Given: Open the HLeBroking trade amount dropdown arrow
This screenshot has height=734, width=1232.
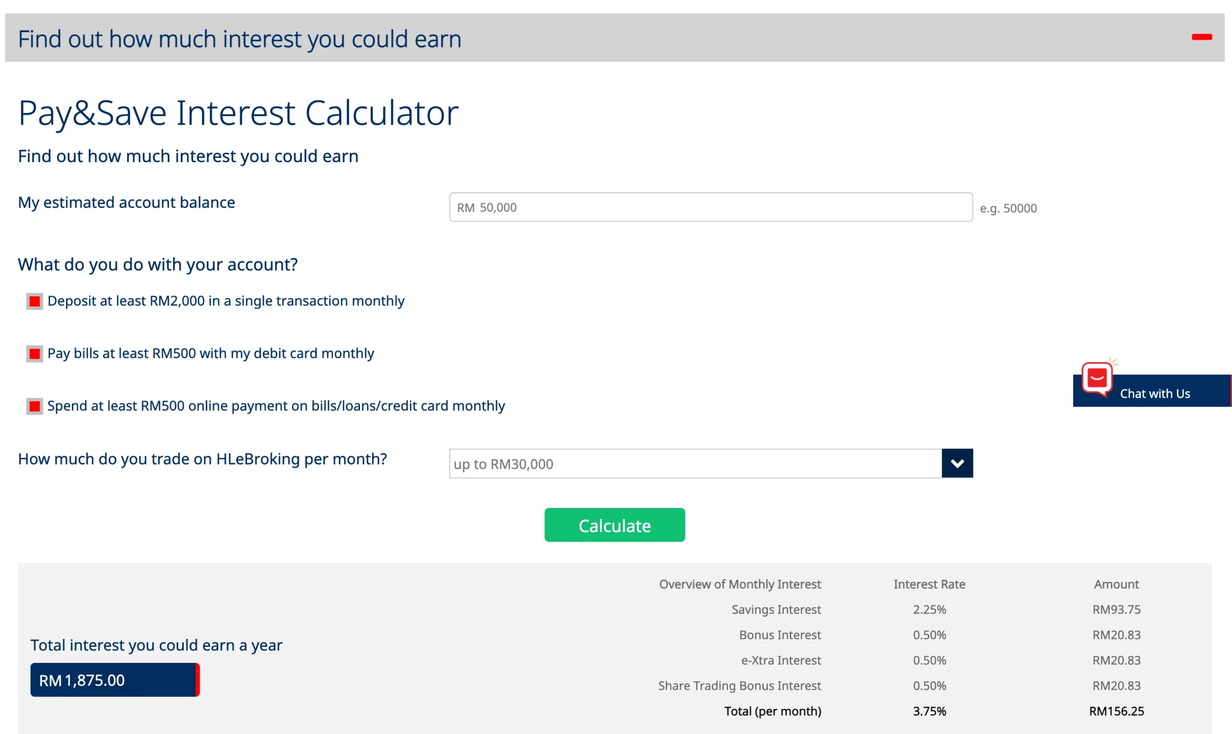Looking at the screenshot, I should 957,464.
